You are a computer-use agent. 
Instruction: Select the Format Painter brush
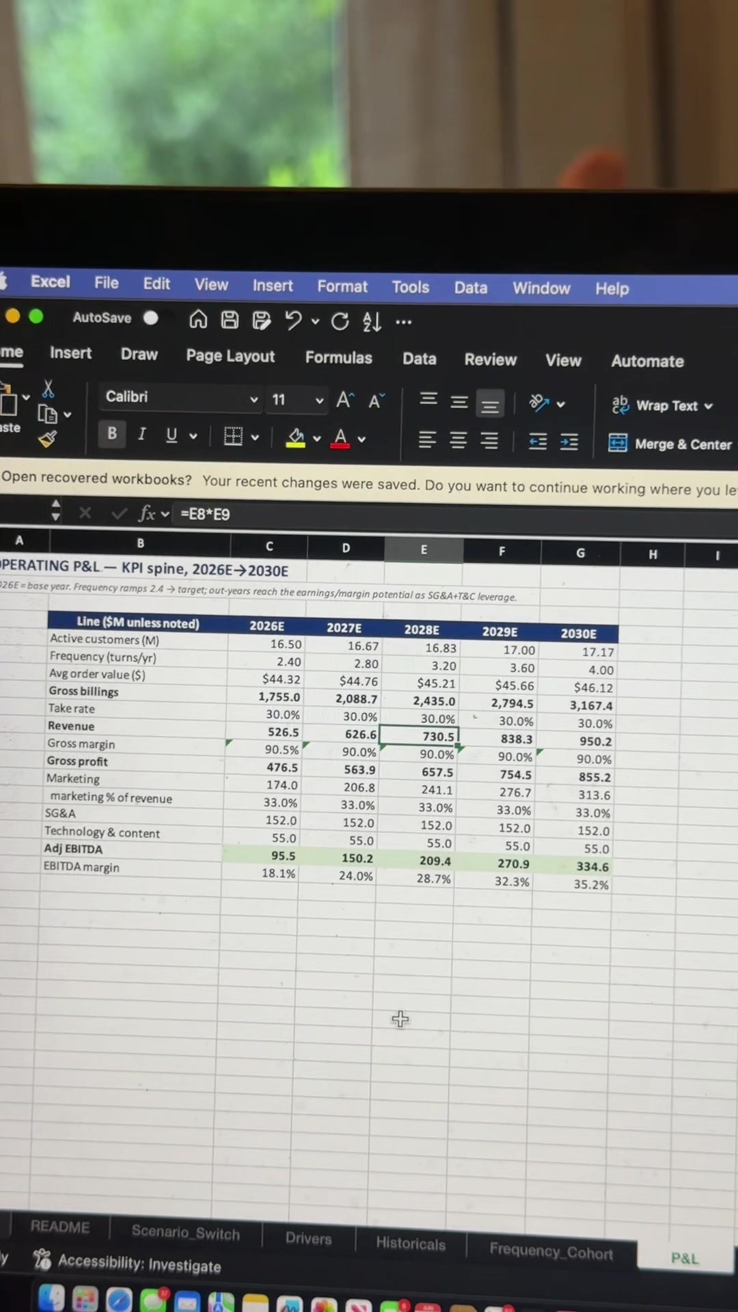coord(47,439)
